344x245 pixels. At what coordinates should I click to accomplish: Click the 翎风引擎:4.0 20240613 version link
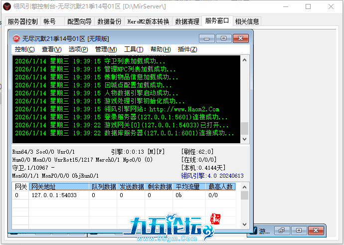[212, 176]
